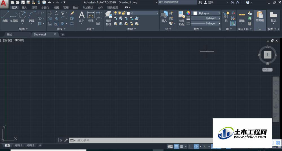
Task: Toggle grid display in status bar
Action: [176, 146]
